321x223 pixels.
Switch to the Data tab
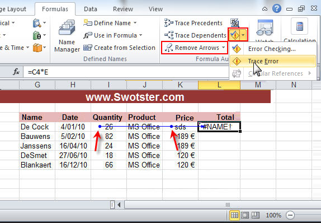(91, 9)
